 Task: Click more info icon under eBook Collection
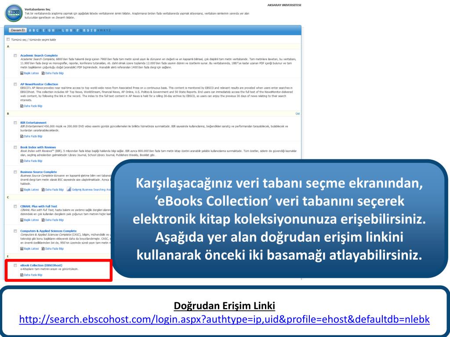tap(22, 275)
